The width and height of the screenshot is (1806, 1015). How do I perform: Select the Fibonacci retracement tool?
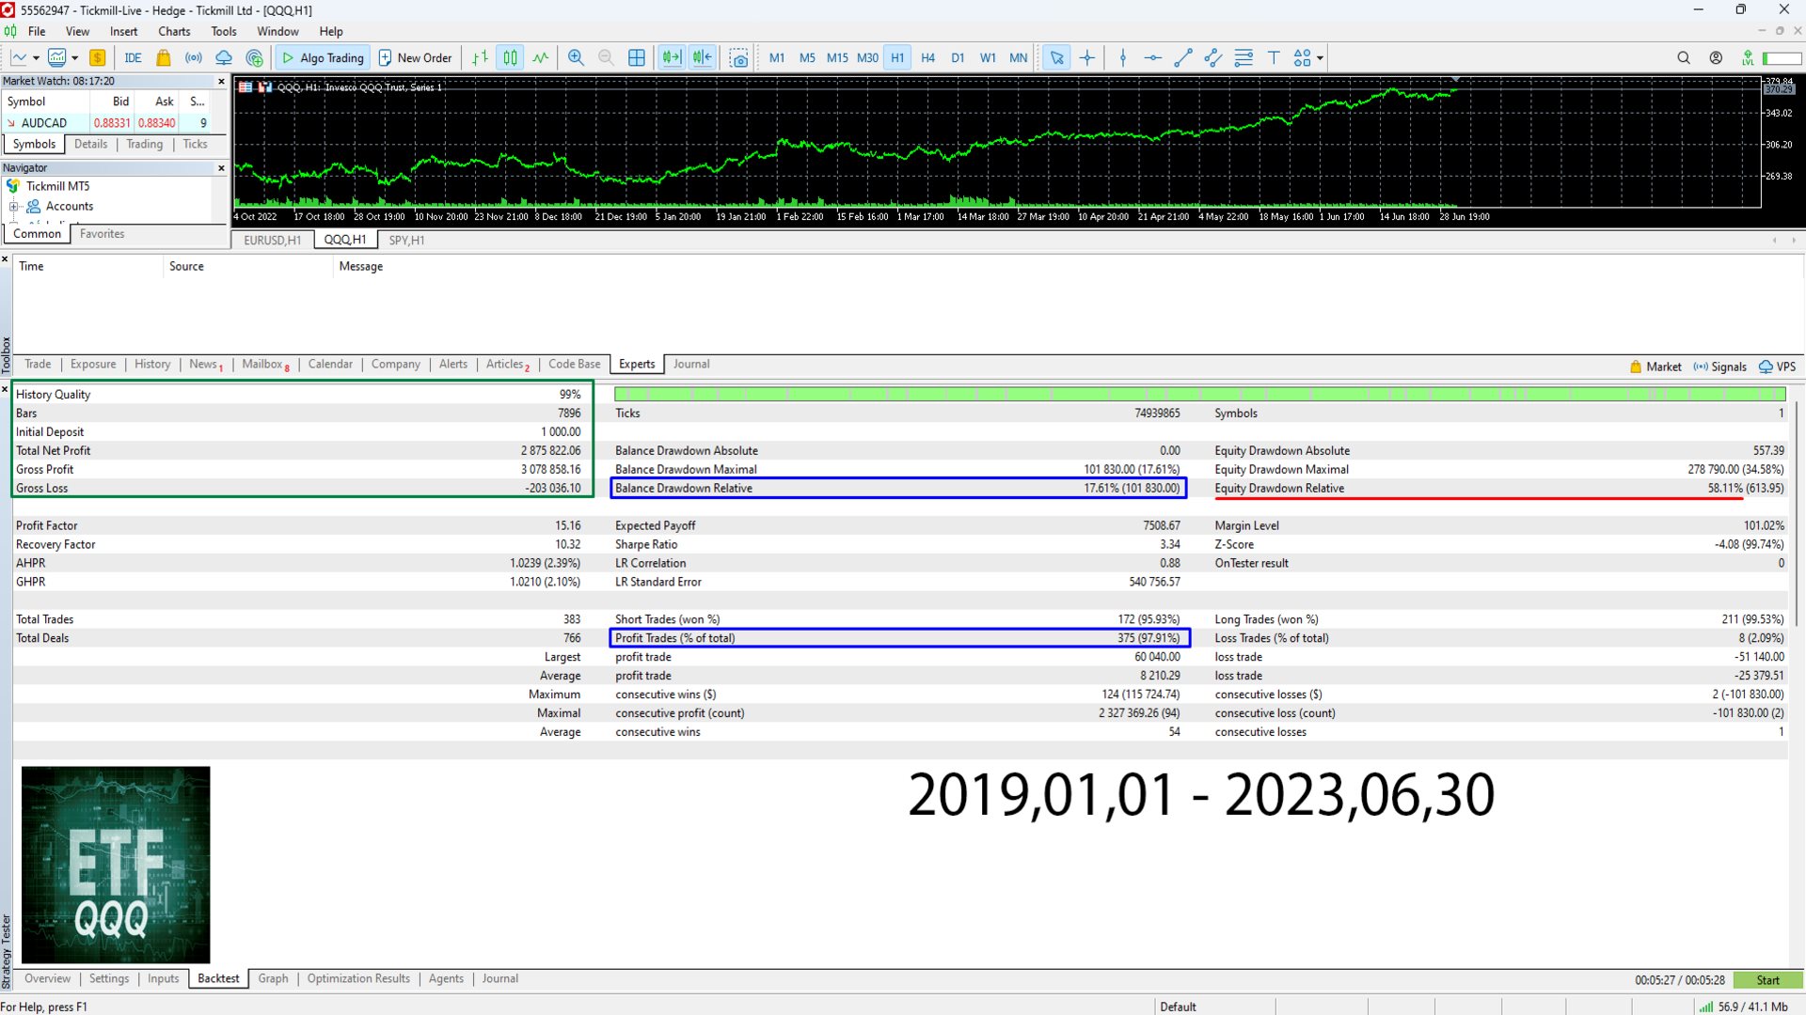pos(1244,57)
